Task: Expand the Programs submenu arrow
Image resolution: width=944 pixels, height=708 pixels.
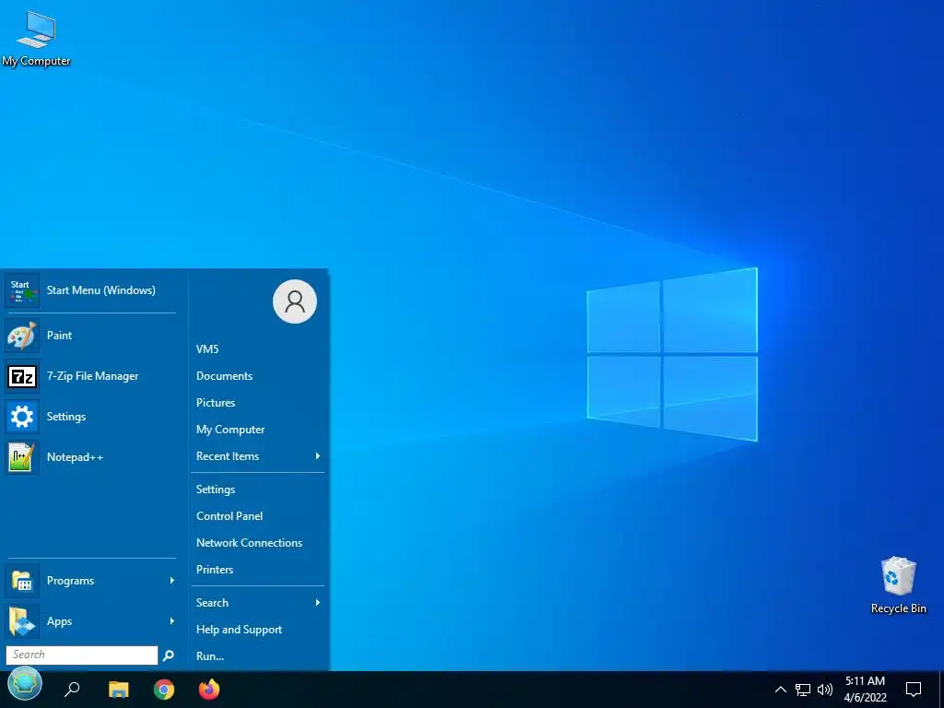Action: 172,581
